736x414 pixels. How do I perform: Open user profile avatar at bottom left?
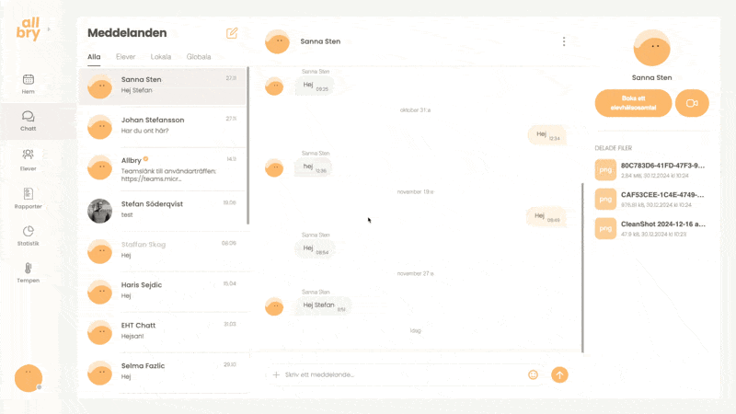tap(29, 378)
